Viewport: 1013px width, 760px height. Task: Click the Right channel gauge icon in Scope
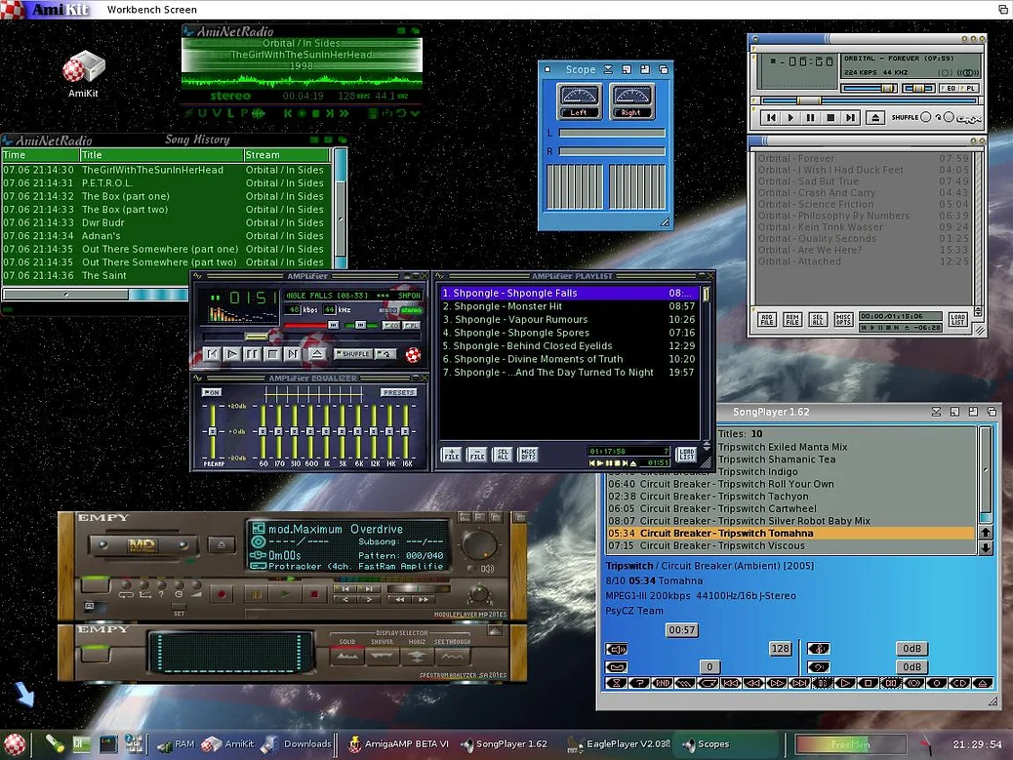point(630,100)
